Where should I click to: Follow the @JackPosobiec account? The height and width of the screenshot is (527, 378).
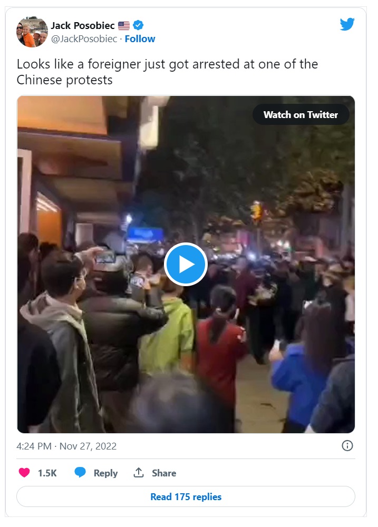pyautogui.click(x=140, y=39)
